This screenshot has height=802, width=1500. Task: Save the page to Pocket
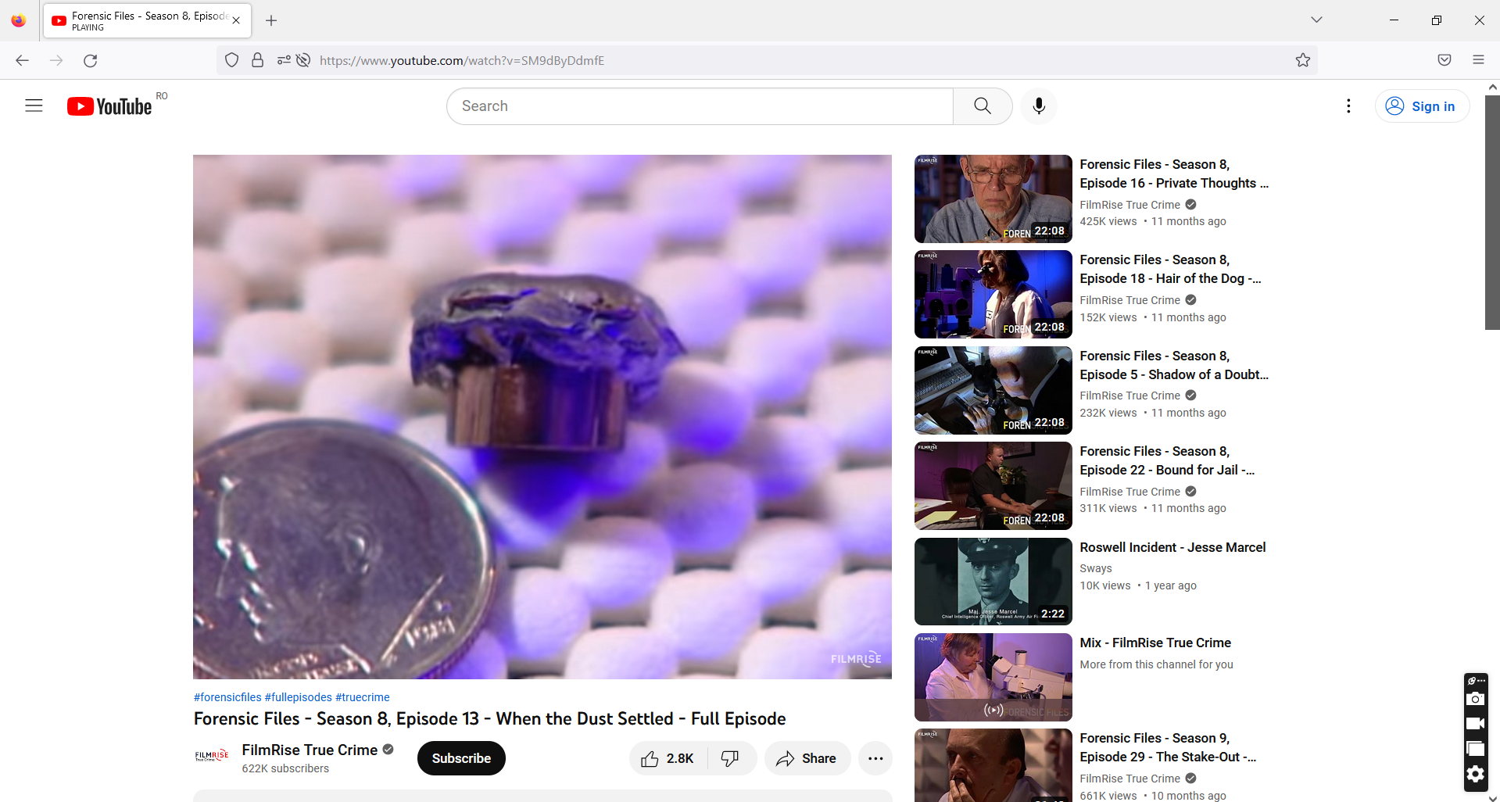coord(1443,59)
